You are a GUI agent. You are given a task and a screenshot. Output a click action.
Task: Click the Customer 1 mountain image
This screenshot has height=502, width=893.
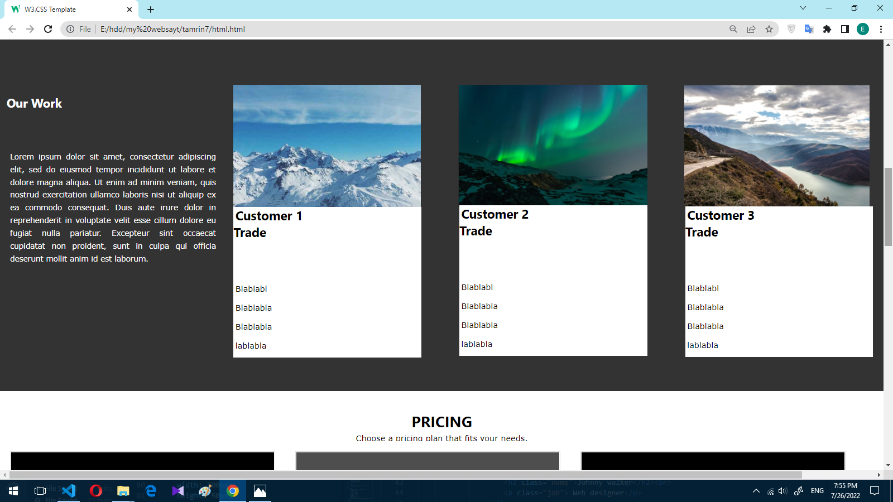pos(327,146)
